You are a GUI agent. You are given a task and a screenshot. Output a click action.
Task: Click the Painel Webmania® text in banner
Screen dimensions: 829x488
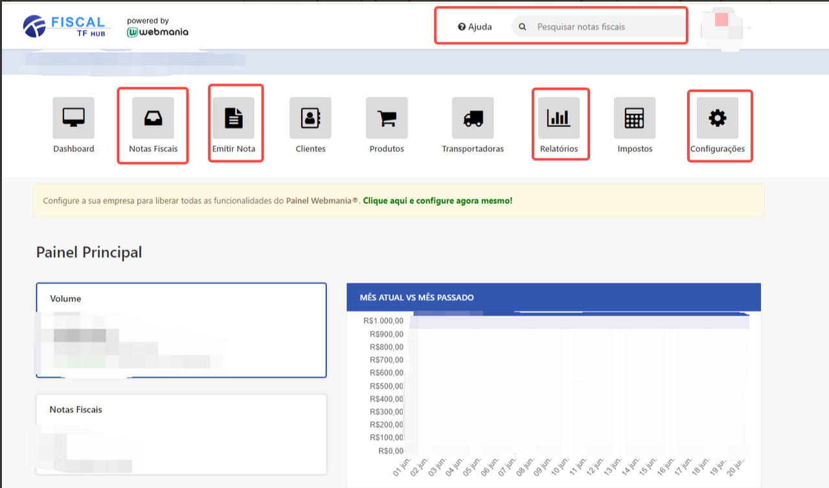tap(323, 201)
